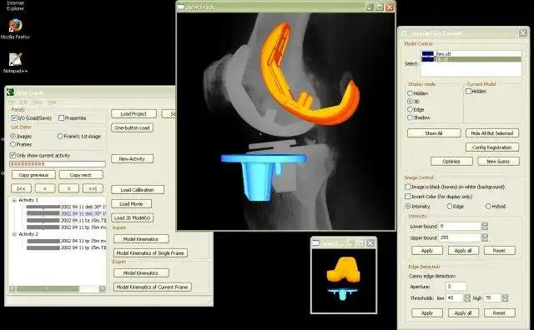
Task: Choose Frame's 1st image radio option
Action: click(x=60, y=136)
